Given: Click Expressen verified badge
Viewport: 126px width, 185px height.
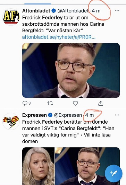Looking at the screenshot, I should tap(50, 115).
